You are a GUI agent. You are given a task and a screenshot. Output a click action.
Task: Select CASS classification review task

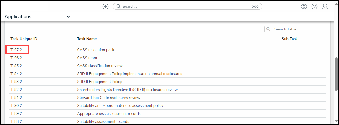[x=100, y=66]
